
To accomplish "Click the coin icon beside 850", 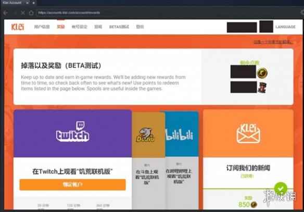I will 254,204.
